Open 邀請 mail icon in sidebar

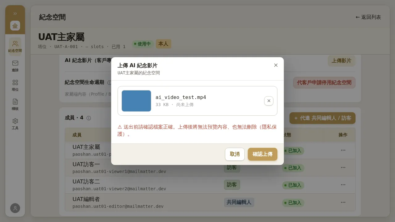(x=15, y=66)
